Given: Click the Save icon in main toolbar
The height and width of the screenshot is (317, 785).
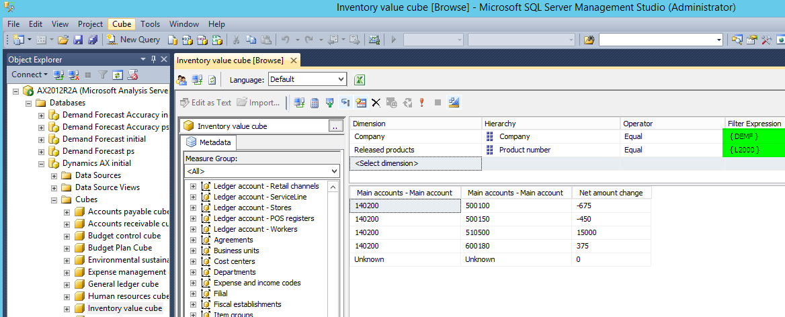Looking at the screenshot, I should (x=78, y=40).
